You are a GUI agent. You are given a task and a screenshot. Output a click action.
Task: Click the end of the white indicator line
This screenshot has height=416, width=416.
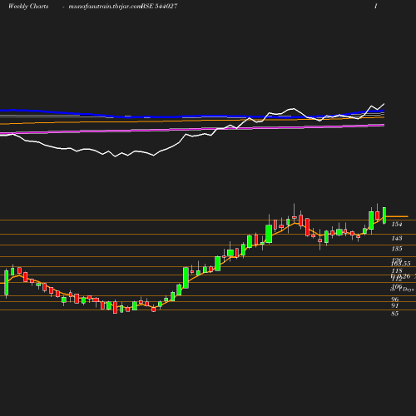point(384,104)
